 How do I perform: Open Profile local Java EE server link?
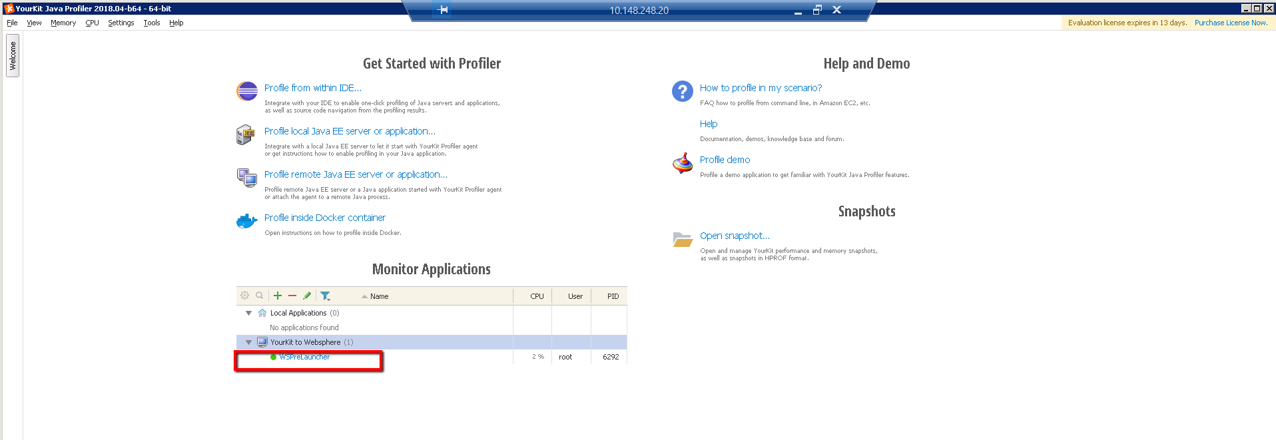pos(350,131)
